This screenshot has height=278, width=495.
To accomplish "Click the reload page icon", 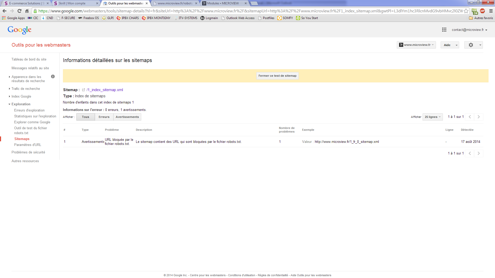I will point(19,11).
